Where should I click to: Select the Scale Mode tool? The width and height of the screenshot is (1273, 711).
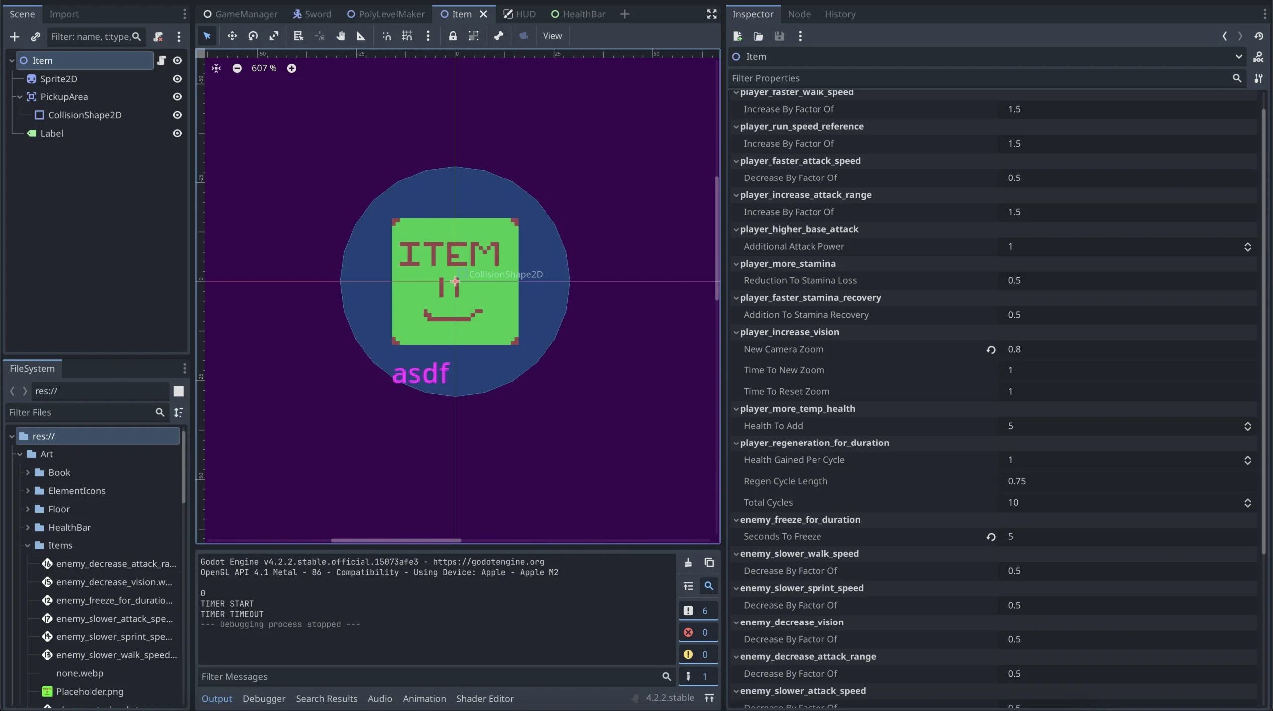coord(274,36)
